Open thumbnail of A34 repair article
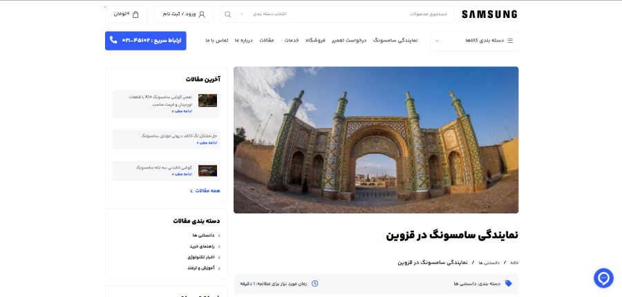Image resolution: width=622 pixels, height=297 pixels. coord(207,101)
